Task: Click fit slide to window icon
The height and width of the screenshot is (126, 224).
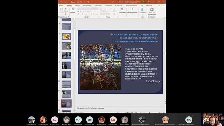Action: (164, 113)
